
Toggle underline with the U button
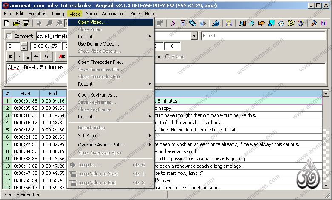click(28, 57)
